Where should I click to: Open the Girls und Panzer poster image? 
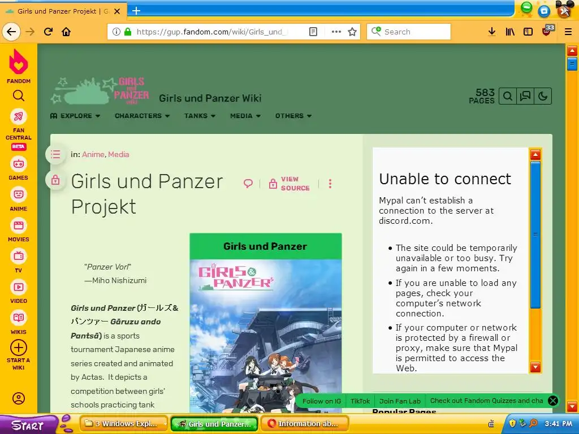tap(266, 336)
